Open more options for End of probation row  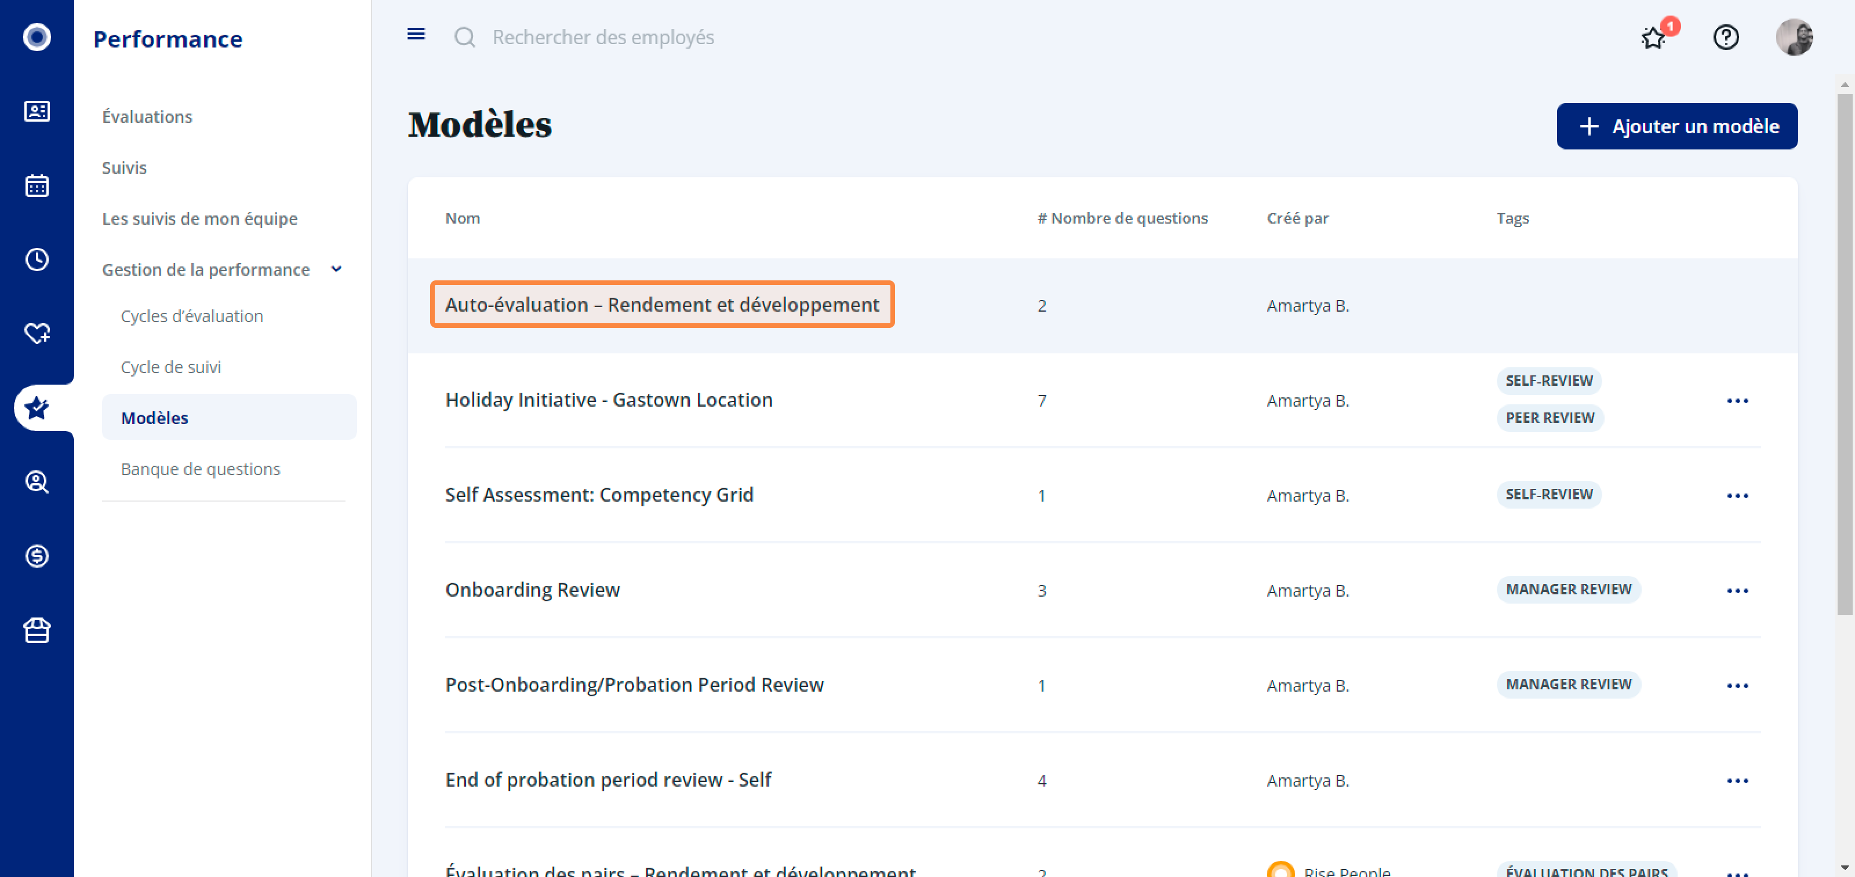click(1737, 781)
